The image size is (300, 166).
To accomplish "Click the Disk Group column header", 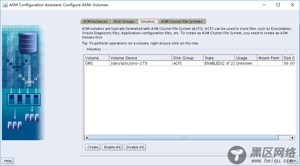I will click(x=188, y=58).
